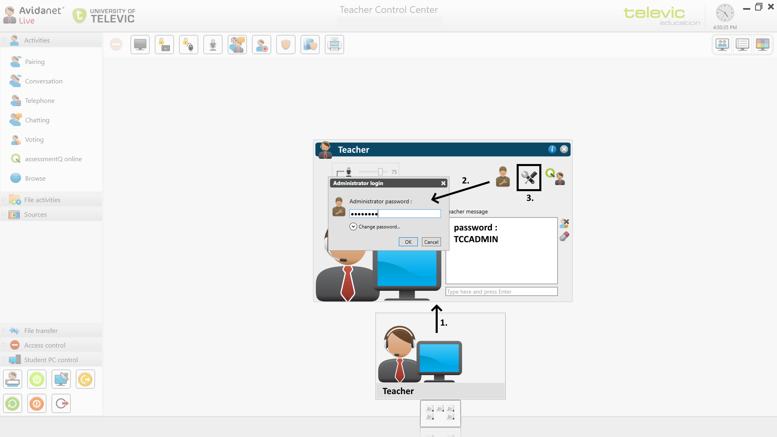Click the delete chat icon beside message box

pos(564,223)
